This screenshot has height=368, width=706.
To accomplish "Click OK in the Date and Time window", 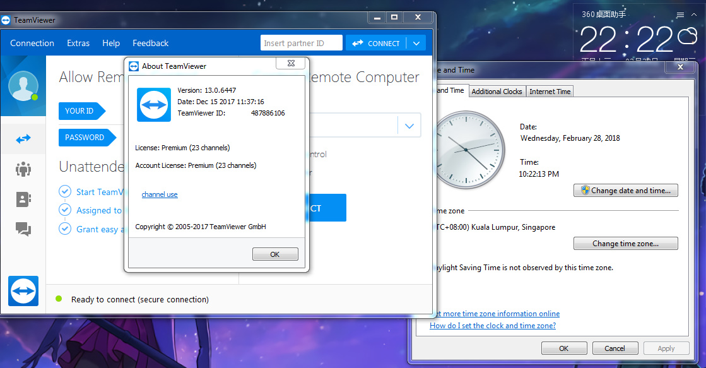I will tap(563, 348).
